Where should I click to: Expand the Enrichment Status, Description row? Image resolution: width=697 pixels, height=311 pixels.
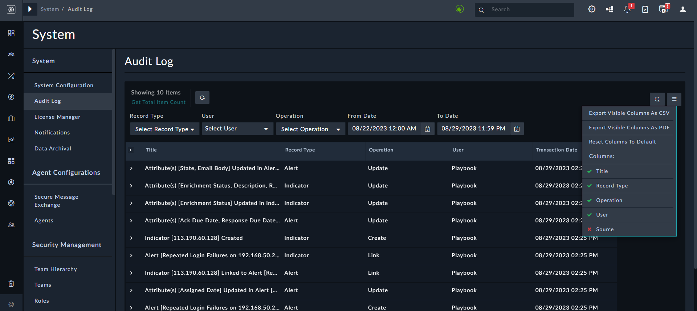(131, 186)
